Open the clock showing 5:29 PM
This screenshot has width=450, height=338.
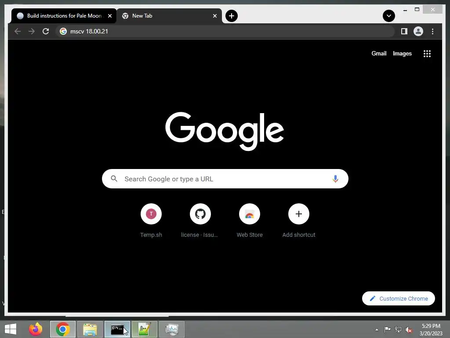pos(431,329)
